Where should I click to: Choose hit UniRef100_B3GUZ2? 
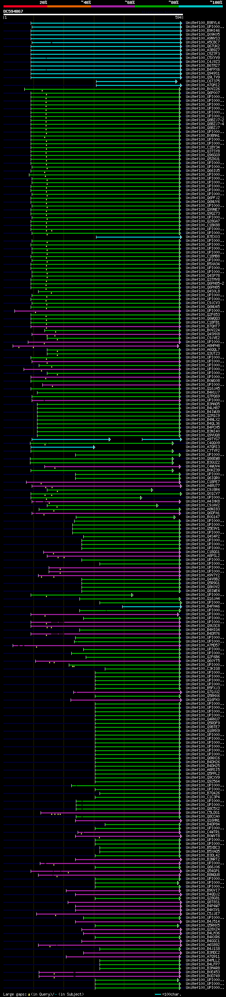point(203,463)
